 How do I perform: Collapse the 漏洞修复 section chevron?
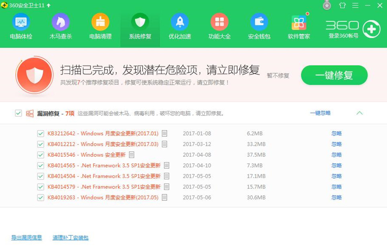click(x=359, y=113)
